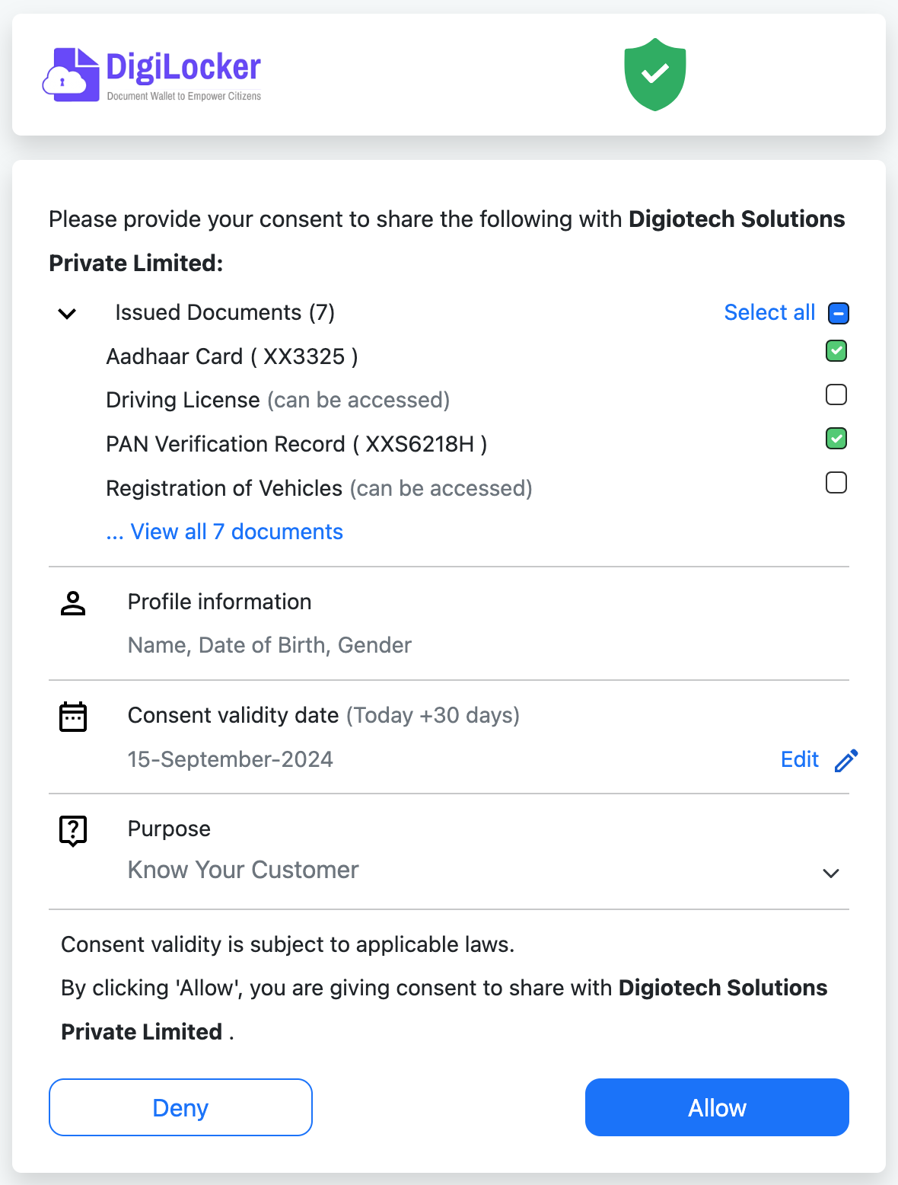Click the Purpose question mark icon
The height and width of the screenshot is (1185, 898).
point(73,830)
